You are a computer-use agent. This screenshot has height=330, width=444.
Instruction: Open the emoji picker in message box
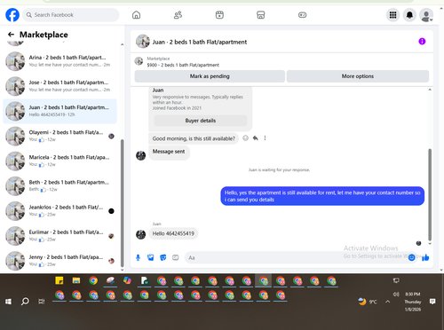(x=411, y=257)
